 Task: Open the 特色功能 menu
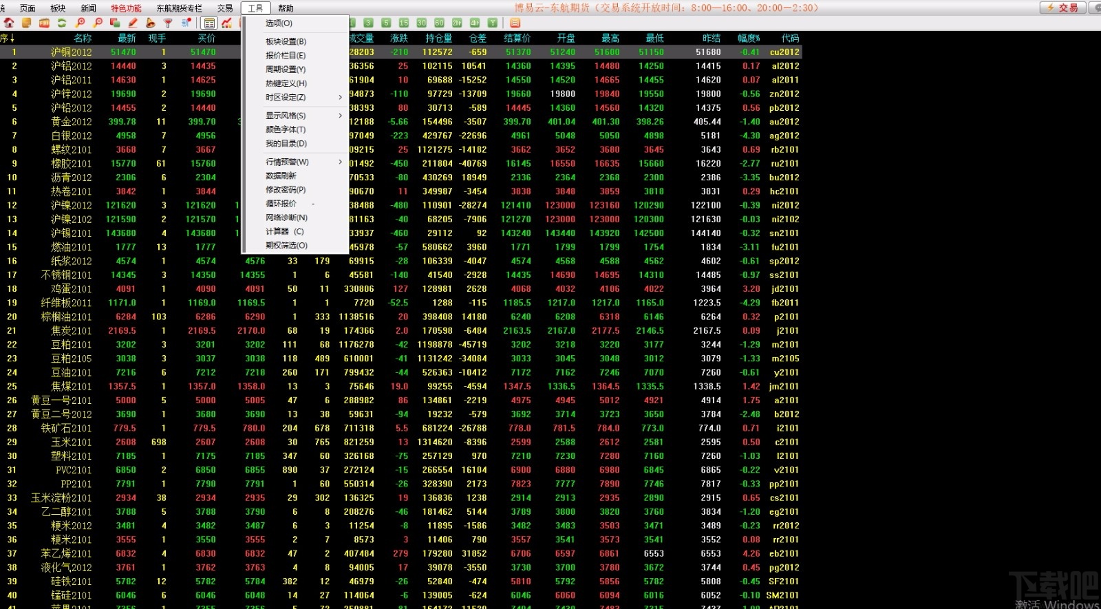coord(126,8)
